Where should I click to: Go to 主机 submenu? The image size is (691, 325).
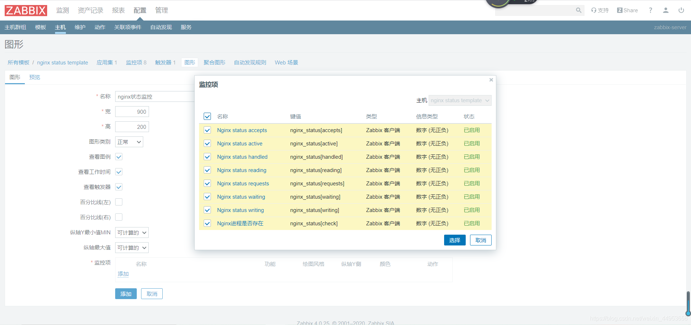pyautogui.click(x=60, y=27)
